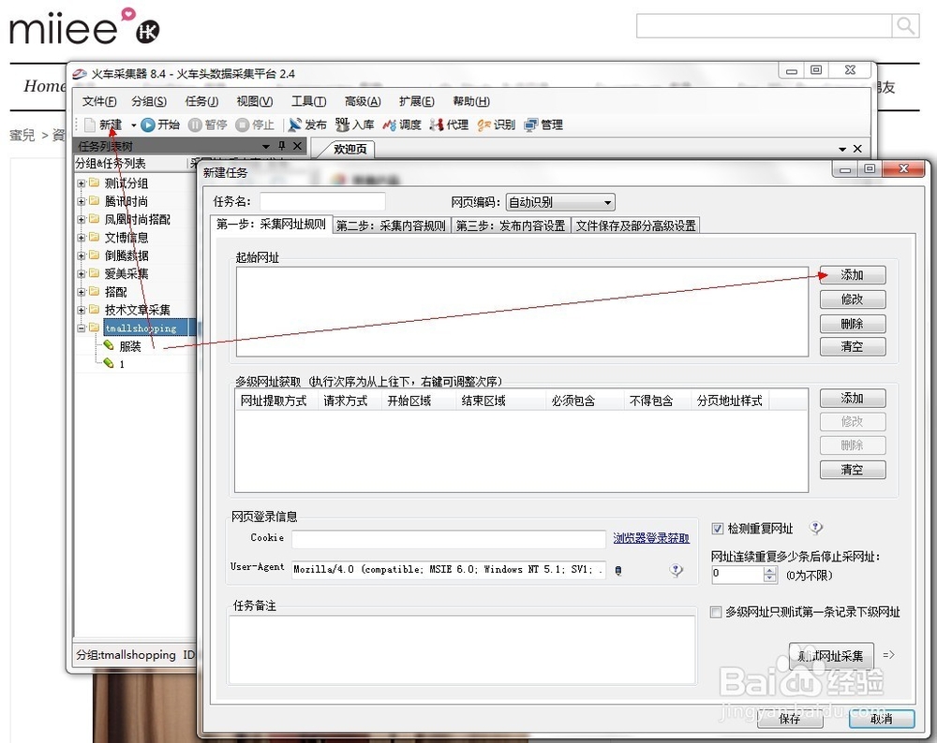Expand the 凤凰时尚搭配 group
The height and width of the screenshot is (743, 937).
click(x=81, y=220)
